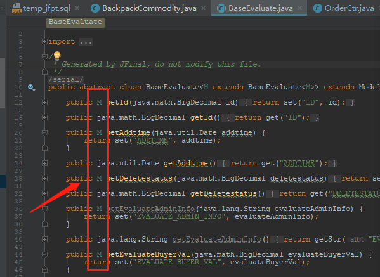
Task: Click the class name BaseEvaluate on line 10
Action: coord(173,87)
